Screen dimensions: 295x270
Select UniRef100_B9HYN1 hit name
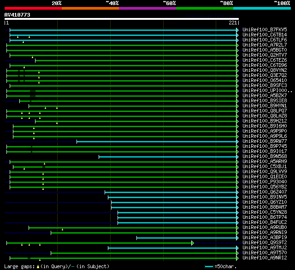[265, 106]
